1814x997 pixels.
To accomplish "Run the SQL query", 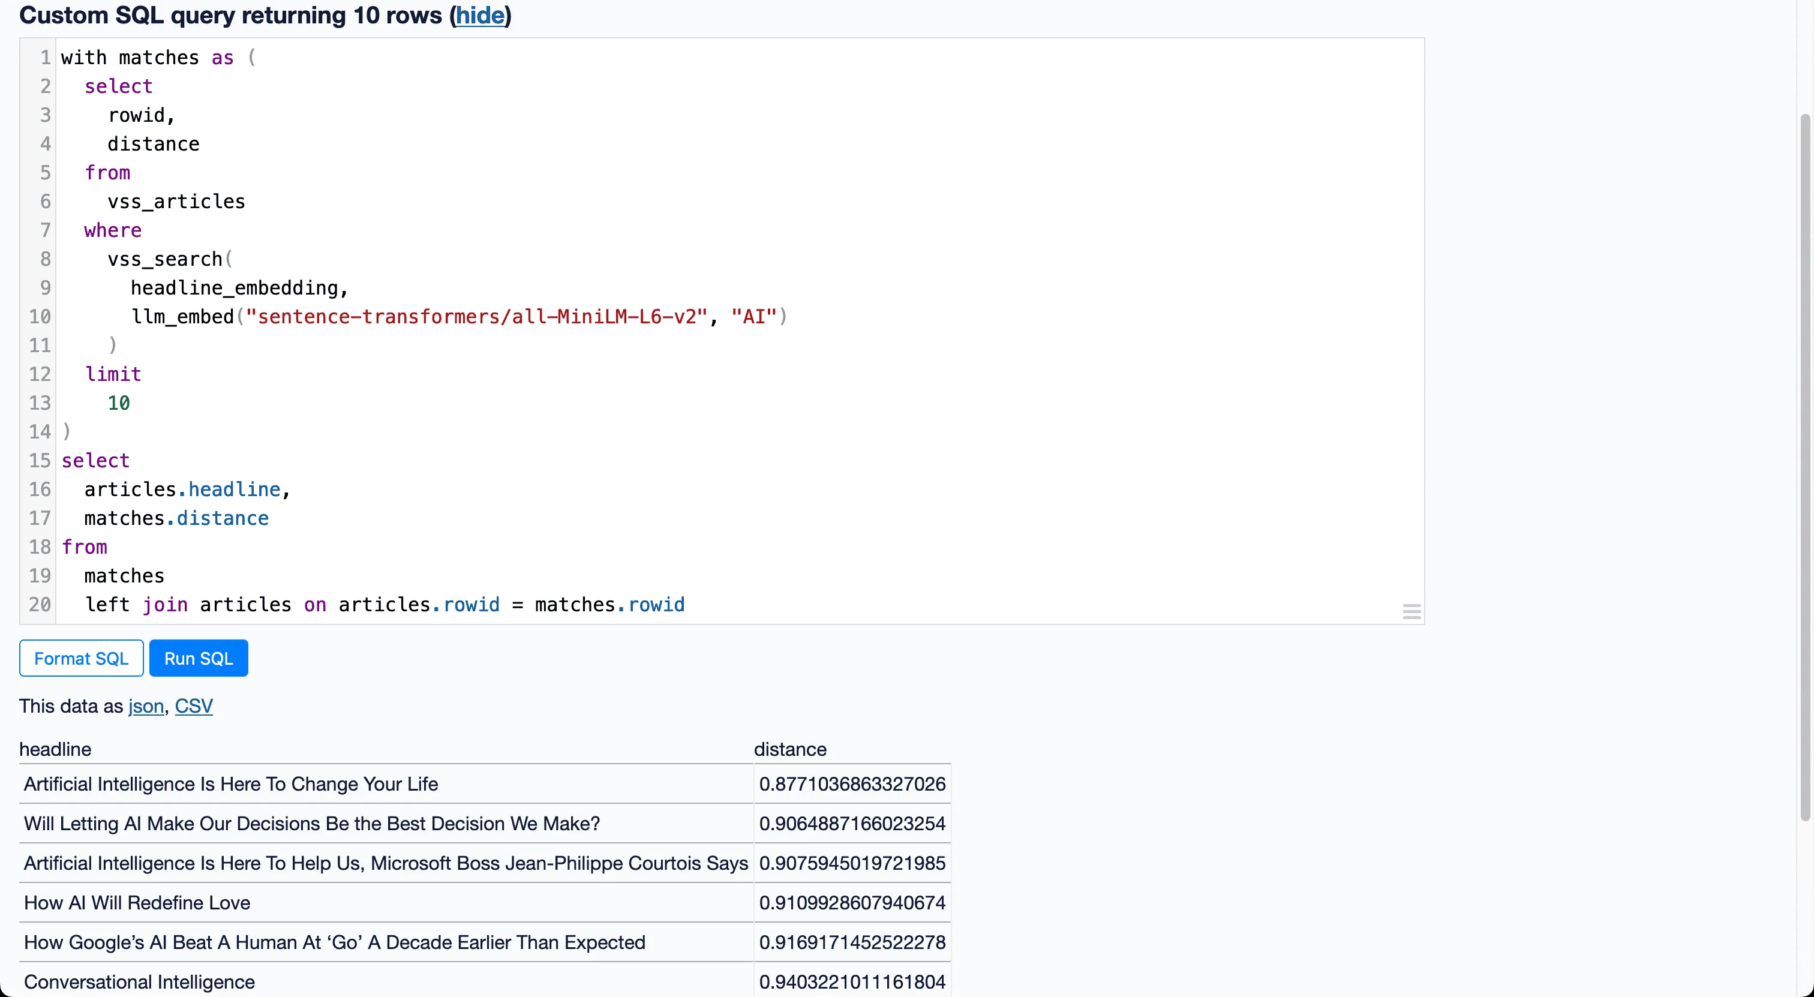I will click(x=198, y=657).
